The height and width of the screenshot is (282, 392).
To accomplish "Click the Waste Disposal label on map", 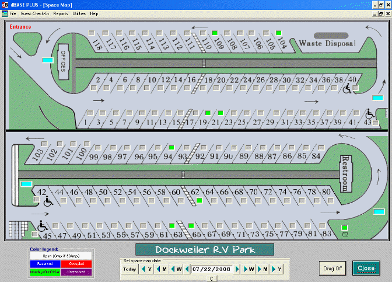I will [x=327, y=43].
